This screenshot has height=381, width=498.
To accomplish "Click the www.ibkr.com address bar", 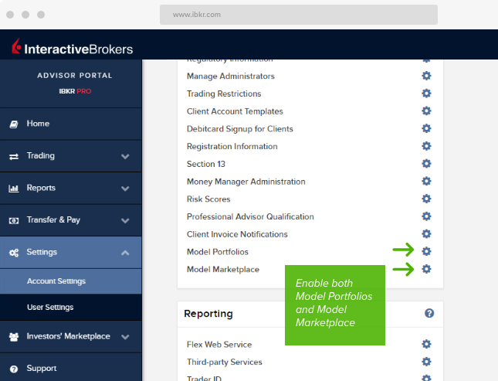I will point(298,15).
